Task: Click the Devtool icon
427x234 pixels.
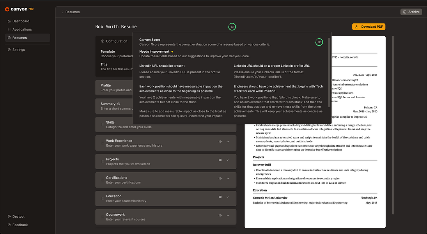Action: point(9,216)
